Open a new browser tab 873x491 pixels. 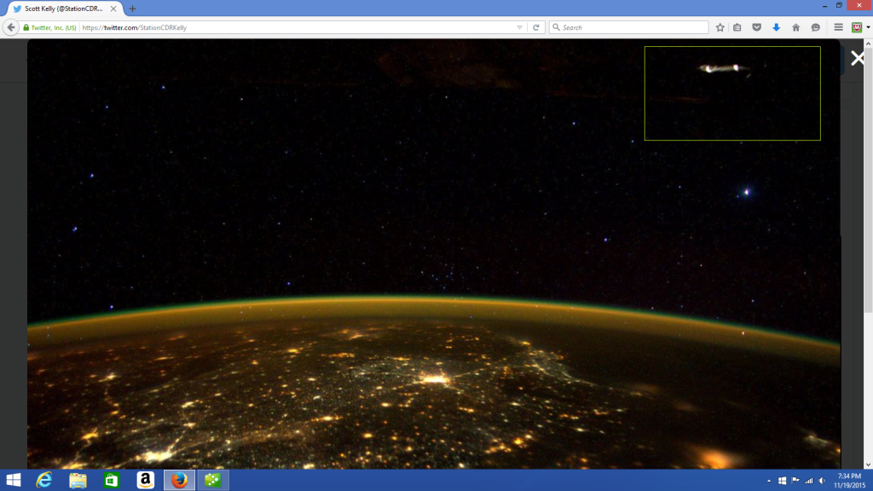pos(132,9)
